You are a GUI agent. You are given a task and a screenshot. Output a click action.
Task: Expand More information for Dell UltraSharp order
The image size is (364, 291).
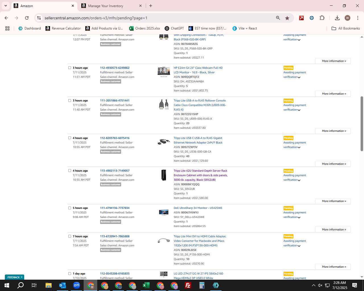coord(333,230)
